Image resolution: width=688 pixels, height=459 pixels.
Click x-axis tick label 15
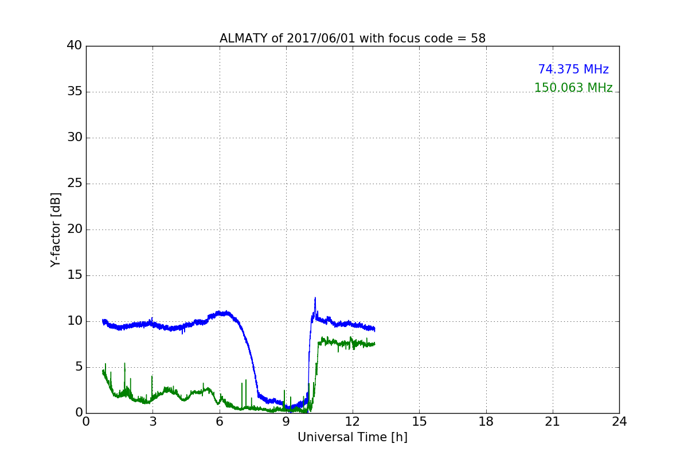419,422
